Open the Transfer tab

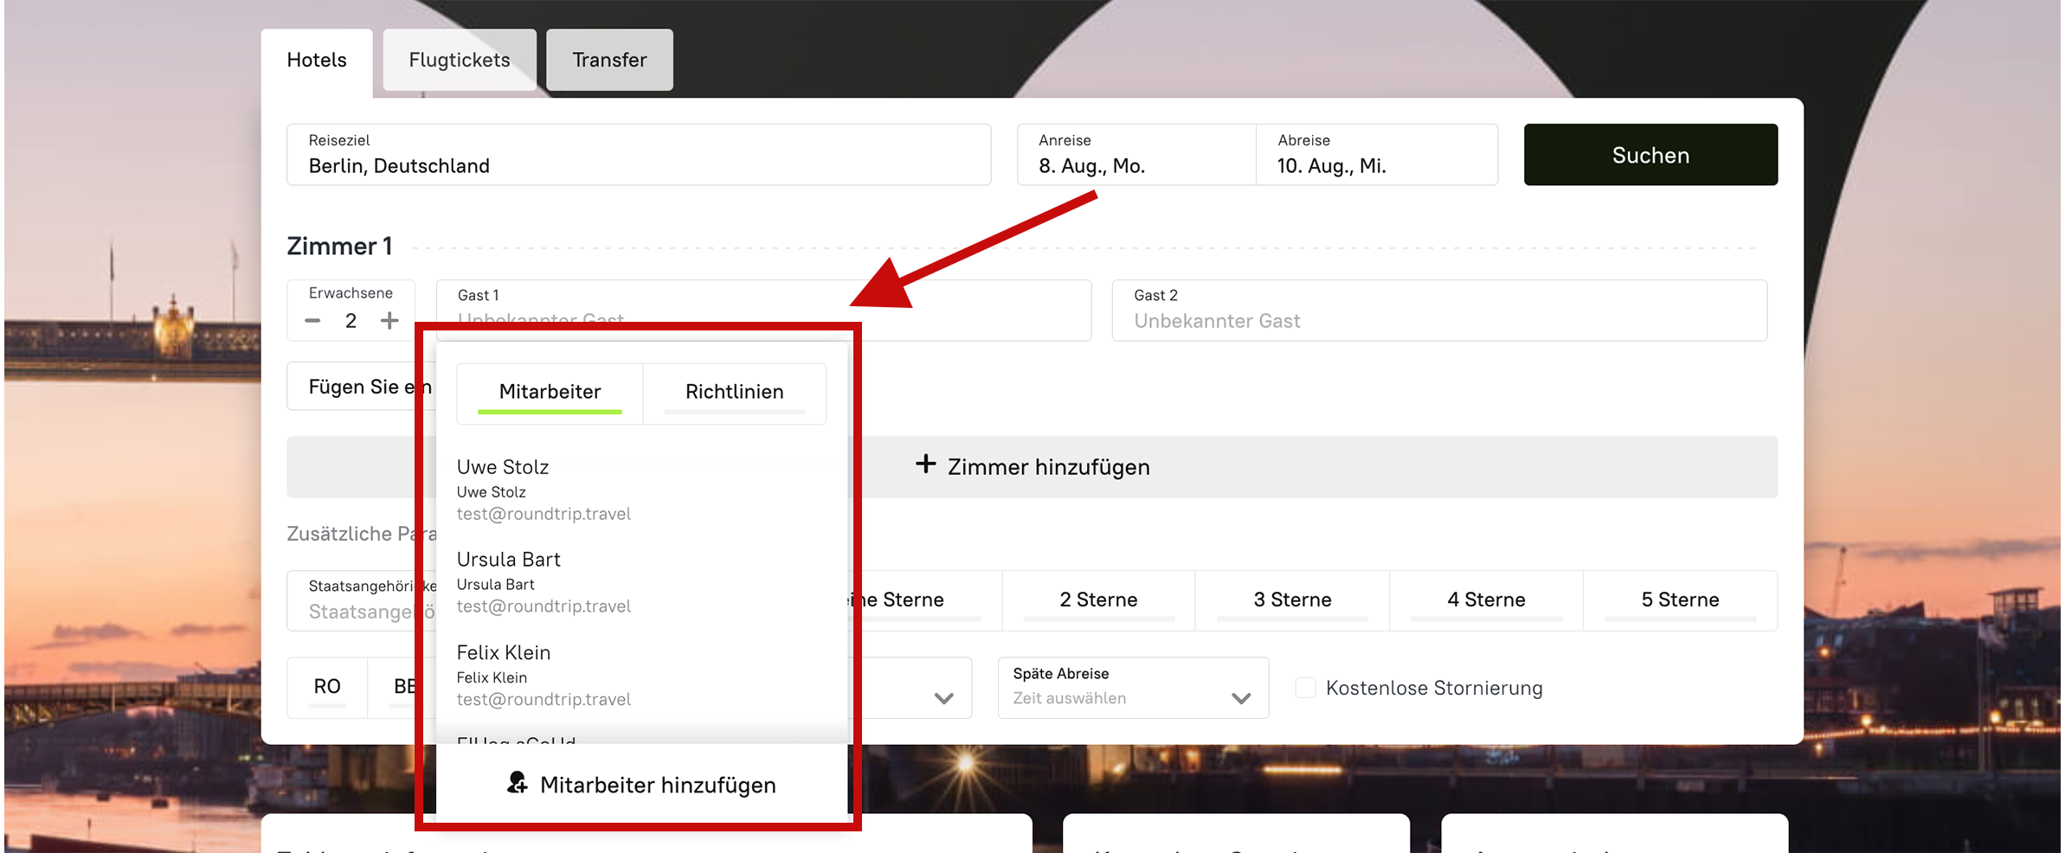pos(609,60)
